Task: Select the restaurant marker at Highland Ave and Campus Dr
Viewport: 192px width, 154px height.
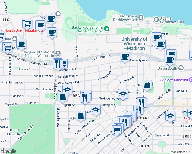Action: [58, 64]
